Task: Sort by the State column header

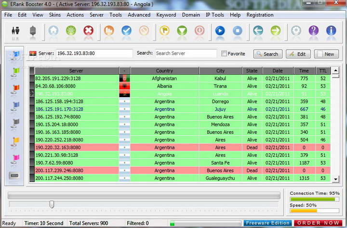Action: coord(252,71)
